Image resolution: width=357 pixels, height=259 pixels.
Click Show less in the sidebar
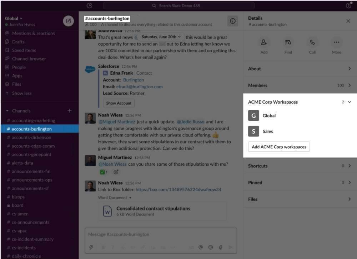click(22, 93)
